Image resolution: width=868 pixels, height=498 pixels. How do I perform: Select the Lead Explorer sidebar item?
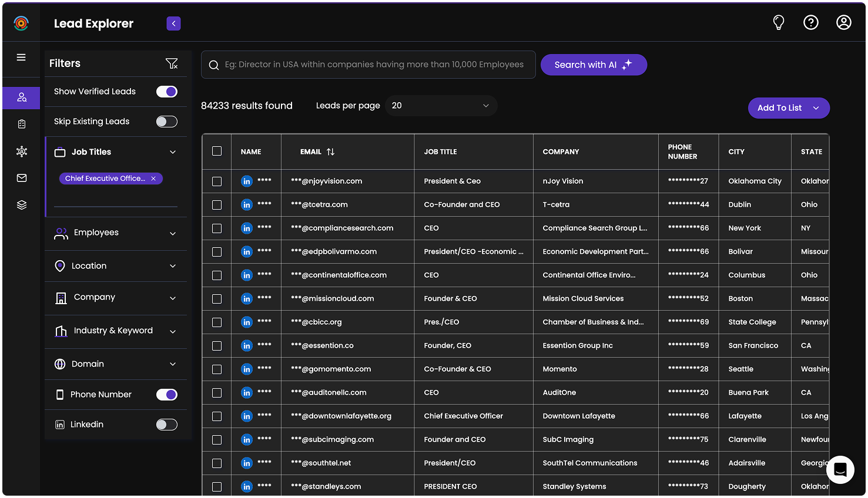click(22, 97)
